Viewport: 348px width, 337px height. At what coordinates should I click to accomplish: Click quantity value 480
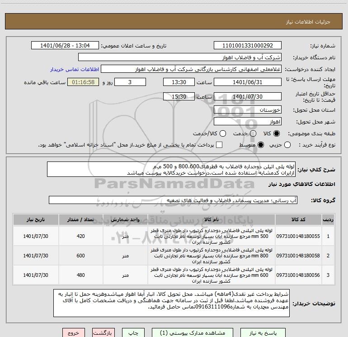pyautogui.click(x=81, y=275)
